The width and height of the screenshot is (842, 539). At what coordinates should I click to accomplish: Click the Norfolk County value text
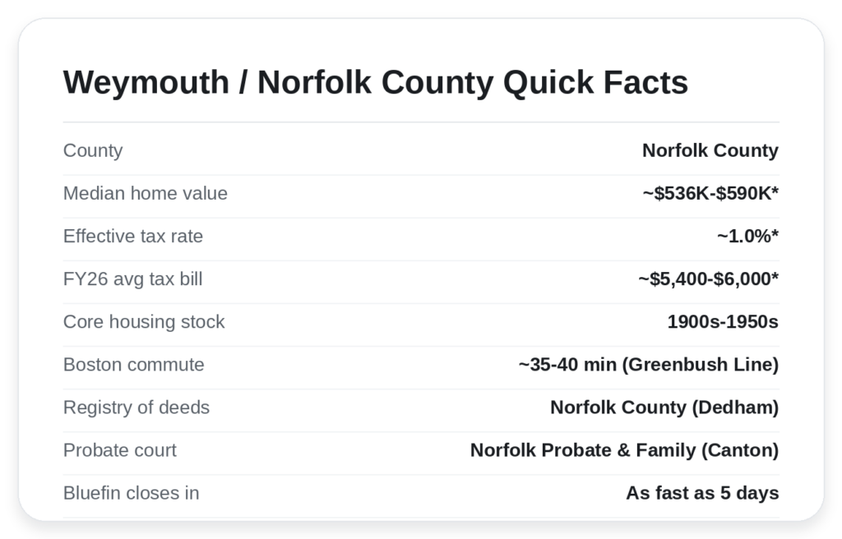[710, 150]
